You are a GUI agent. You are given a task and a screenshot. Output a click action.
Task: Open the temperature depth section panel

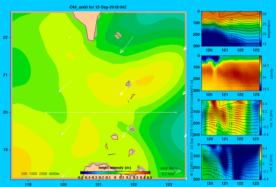pyautogui.click(x=230, y=29)
